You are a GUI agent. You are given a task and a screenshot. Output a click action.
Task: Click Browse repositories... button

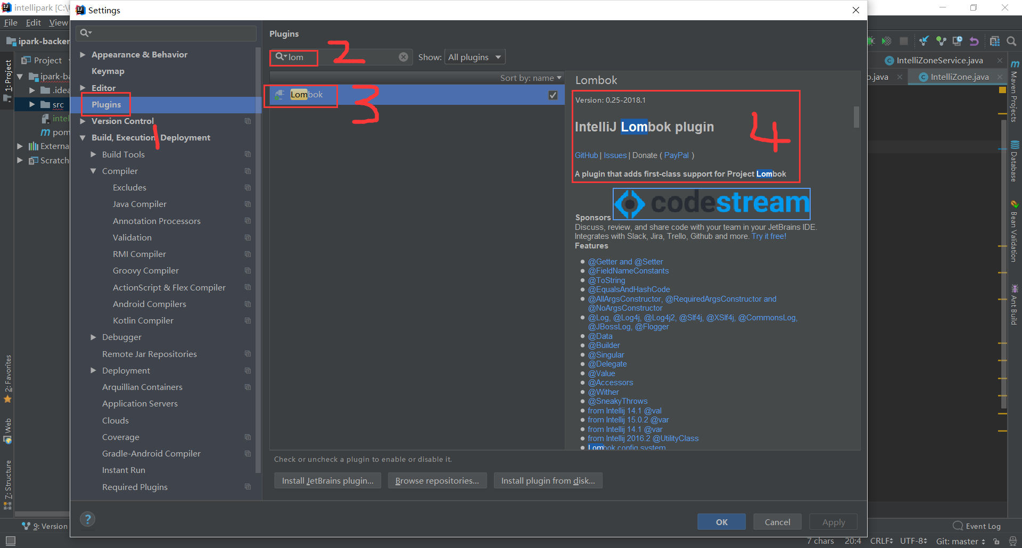pyautogui.click(x=437, y=480)
